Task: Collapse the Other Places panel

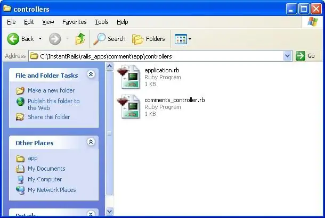Action: coord(91,141)
